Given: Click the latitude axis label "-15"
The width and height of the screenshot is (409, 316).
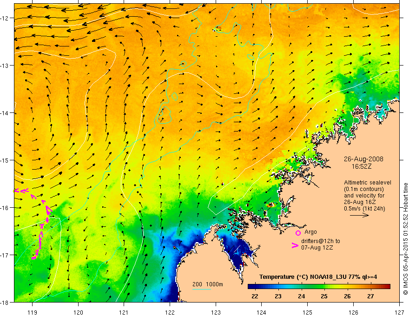Looking at the screenshot, I should click(5, 160).
